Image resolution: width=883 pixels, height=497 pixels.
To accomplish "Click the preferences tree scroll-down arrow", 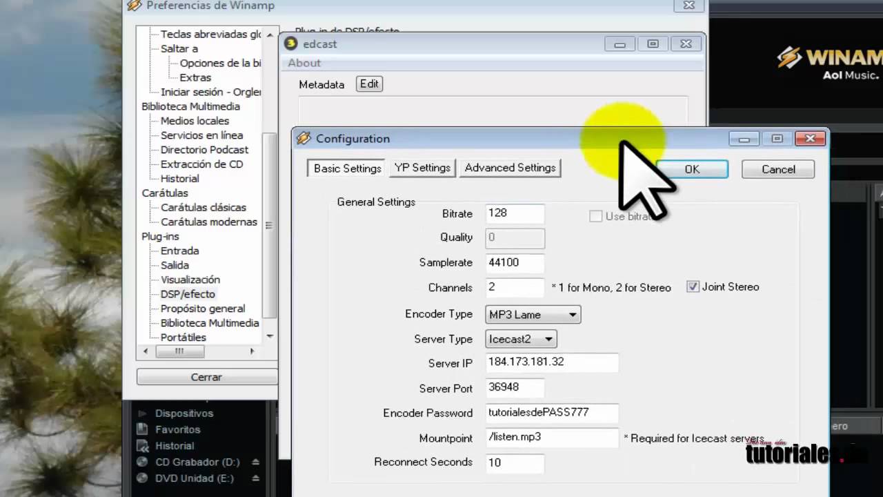I will (269, 337).
